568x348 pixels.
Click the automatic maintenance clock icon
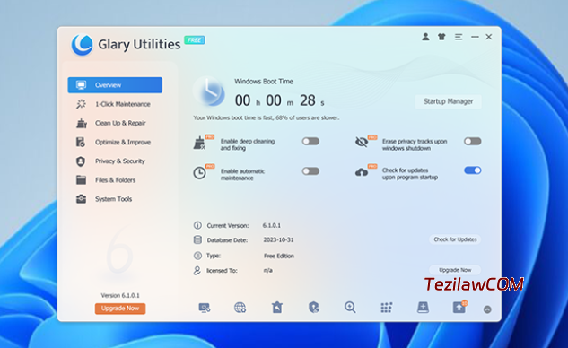[199, 173]
